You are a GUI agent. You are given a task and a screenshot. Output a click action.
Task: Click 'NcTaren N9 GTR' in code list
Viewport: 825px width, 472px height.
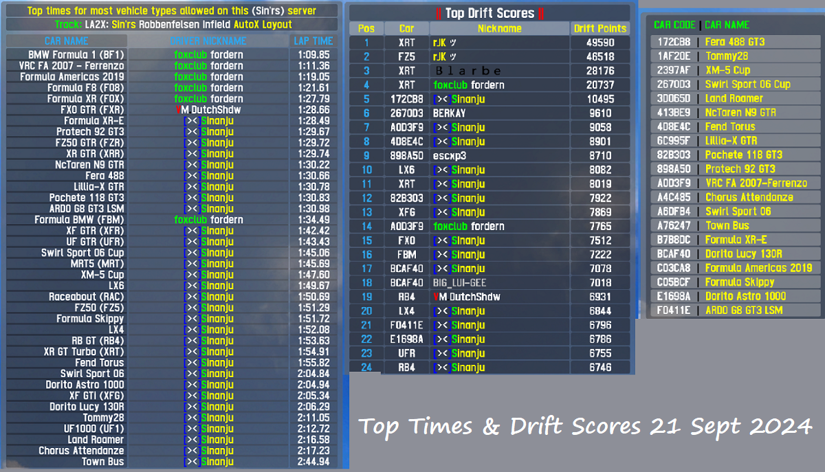pyautogui.click(x=740, y=113)
